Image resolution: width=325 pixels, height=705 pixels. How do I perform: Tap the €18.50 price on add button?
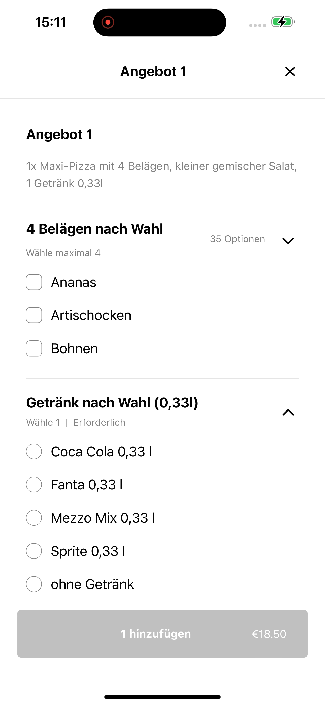pyautogui.click(x=269, y=634)
